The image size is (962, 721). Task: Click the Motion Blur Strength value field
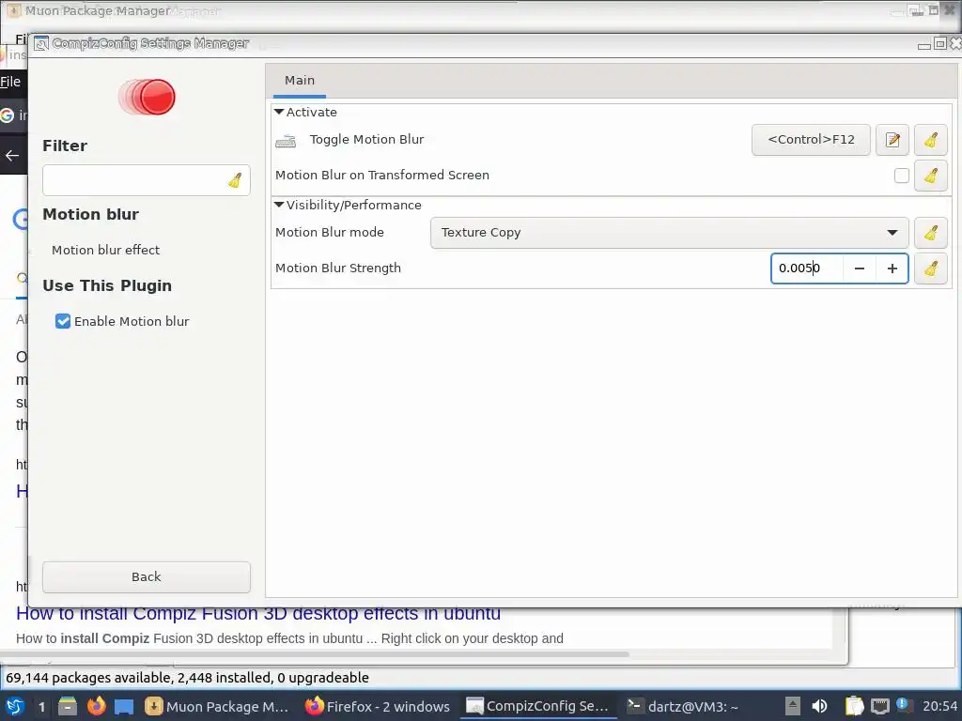tap(807, 268)
